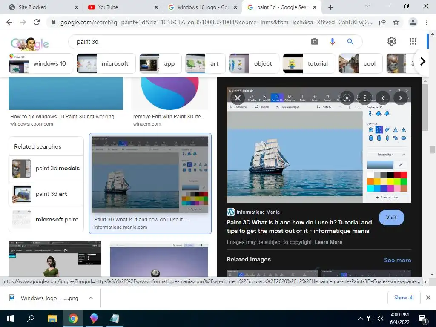Open the Google apps grid
The height and width of the screenshot is (327, 436).
[x=413, y=41]
